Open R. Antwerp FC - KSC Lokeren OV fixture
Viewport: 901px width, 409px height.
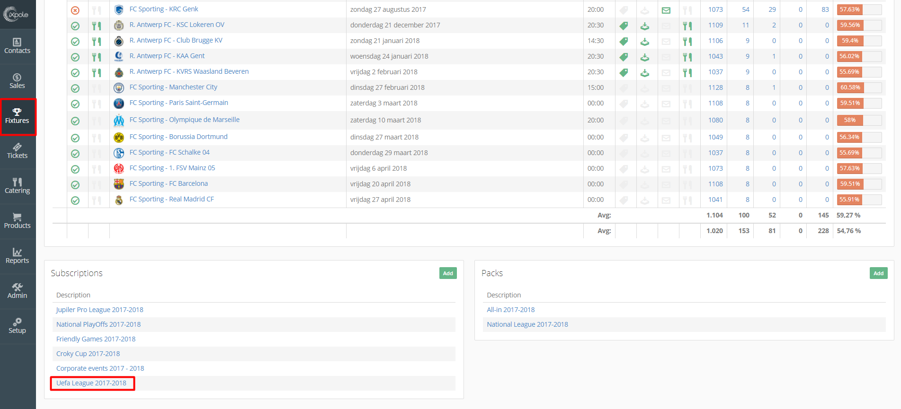(177, 25)
